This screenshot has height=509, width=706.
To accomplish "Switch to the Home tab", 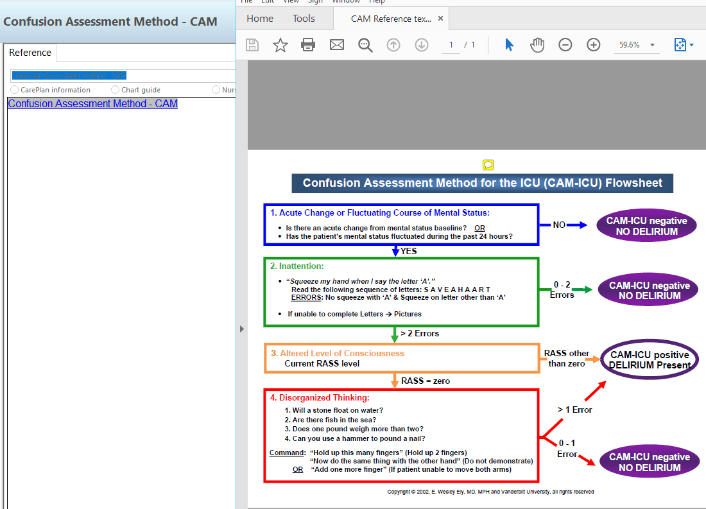I will tap(260, 19).
